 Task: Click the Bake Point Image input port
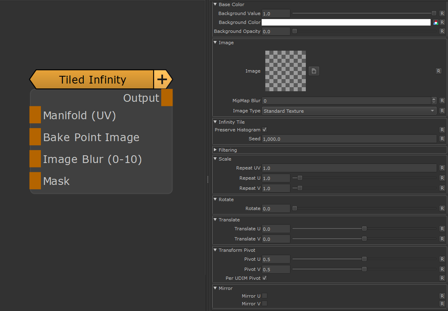tap(35, 137)
